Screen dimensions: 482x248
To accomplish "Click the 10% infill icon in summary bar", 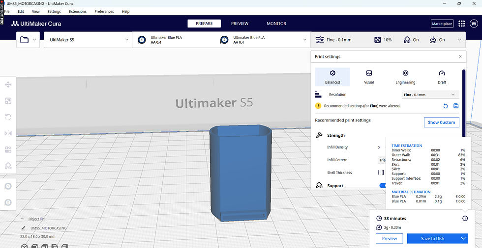I will coord(377,40).
